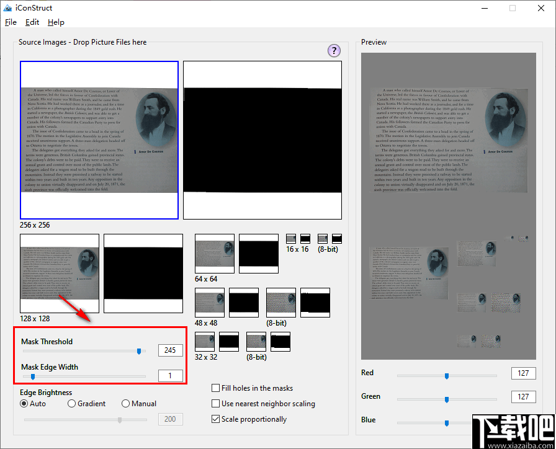The image size is (556, 449).
Task: Select the 16 x 16 image thumbnail
Action: pos(290,239)
